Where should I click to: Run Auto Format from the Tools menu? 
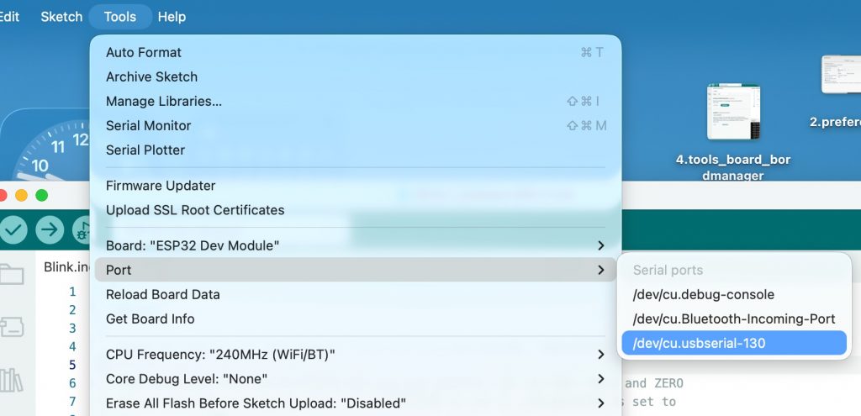(x=144, y=52)
